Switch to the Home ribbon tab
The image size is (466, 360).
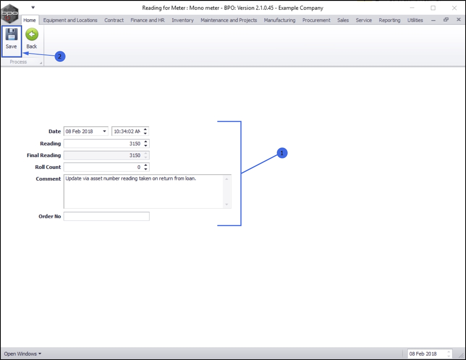tap(30, 20)
